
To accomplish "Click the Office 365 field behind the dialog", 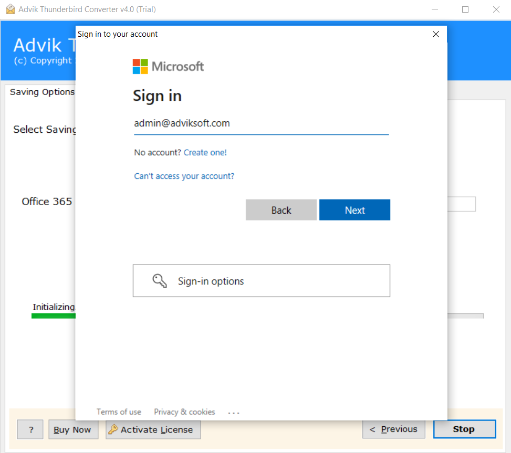I will coord(461,204).
